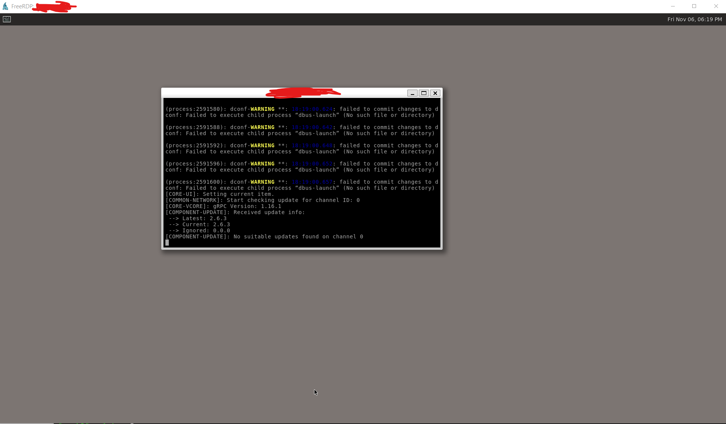726x424 pixels.
Task: Click the blinking cursor block in the terminal
Action: click(x=167, y=243)
